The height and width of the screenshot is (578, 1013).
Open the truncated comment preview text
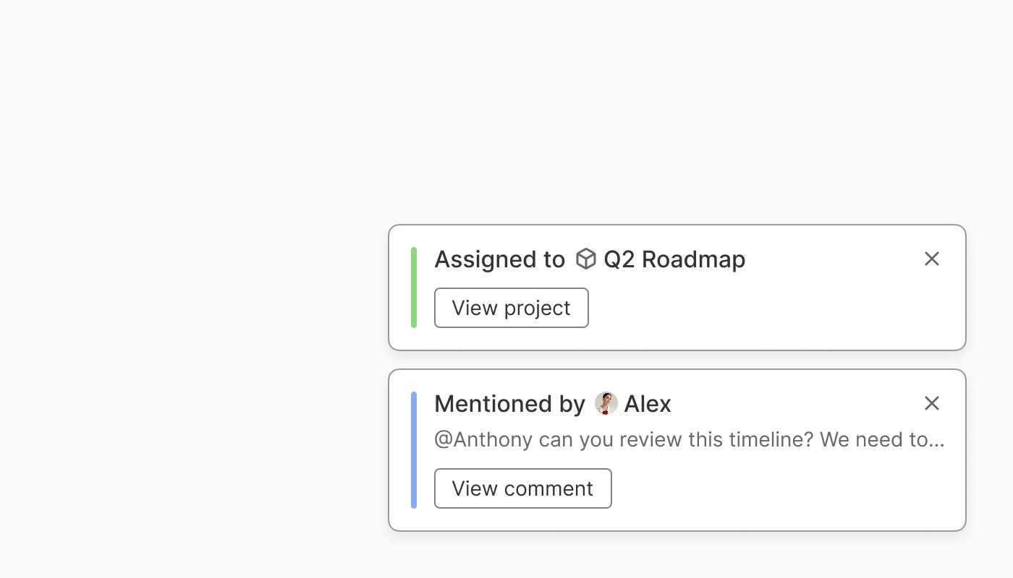(690, 439)
